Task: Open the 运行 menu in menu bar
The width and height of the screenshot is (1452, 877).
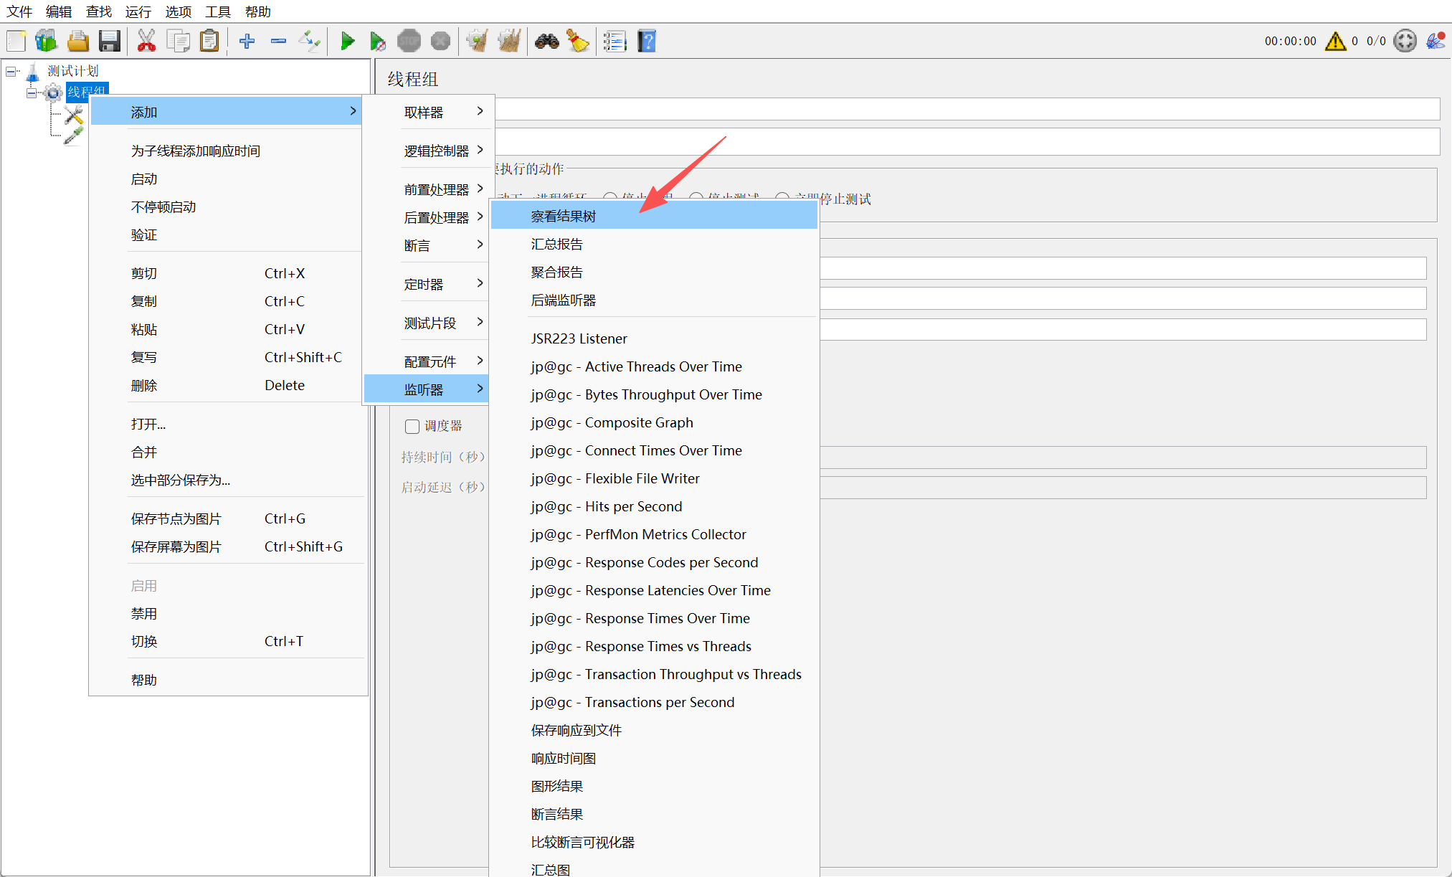Action: pos(138,11)
